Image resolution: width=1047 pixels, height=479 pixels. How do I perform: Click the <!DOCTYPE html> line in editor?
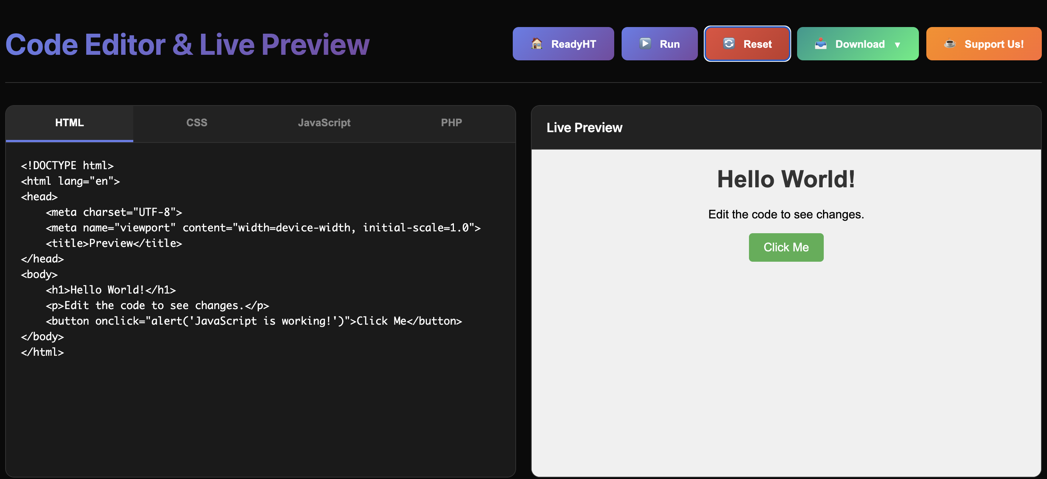tap(67, 166)
